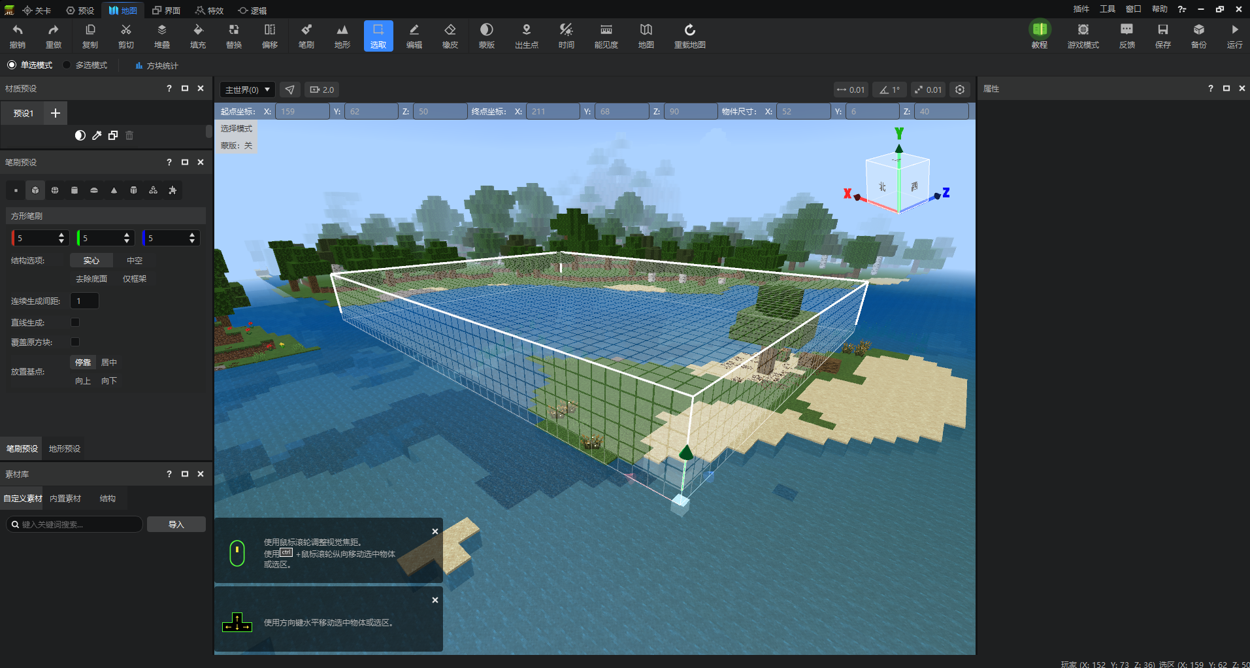Switch to the 逻辑 top tab

(252, 10)
